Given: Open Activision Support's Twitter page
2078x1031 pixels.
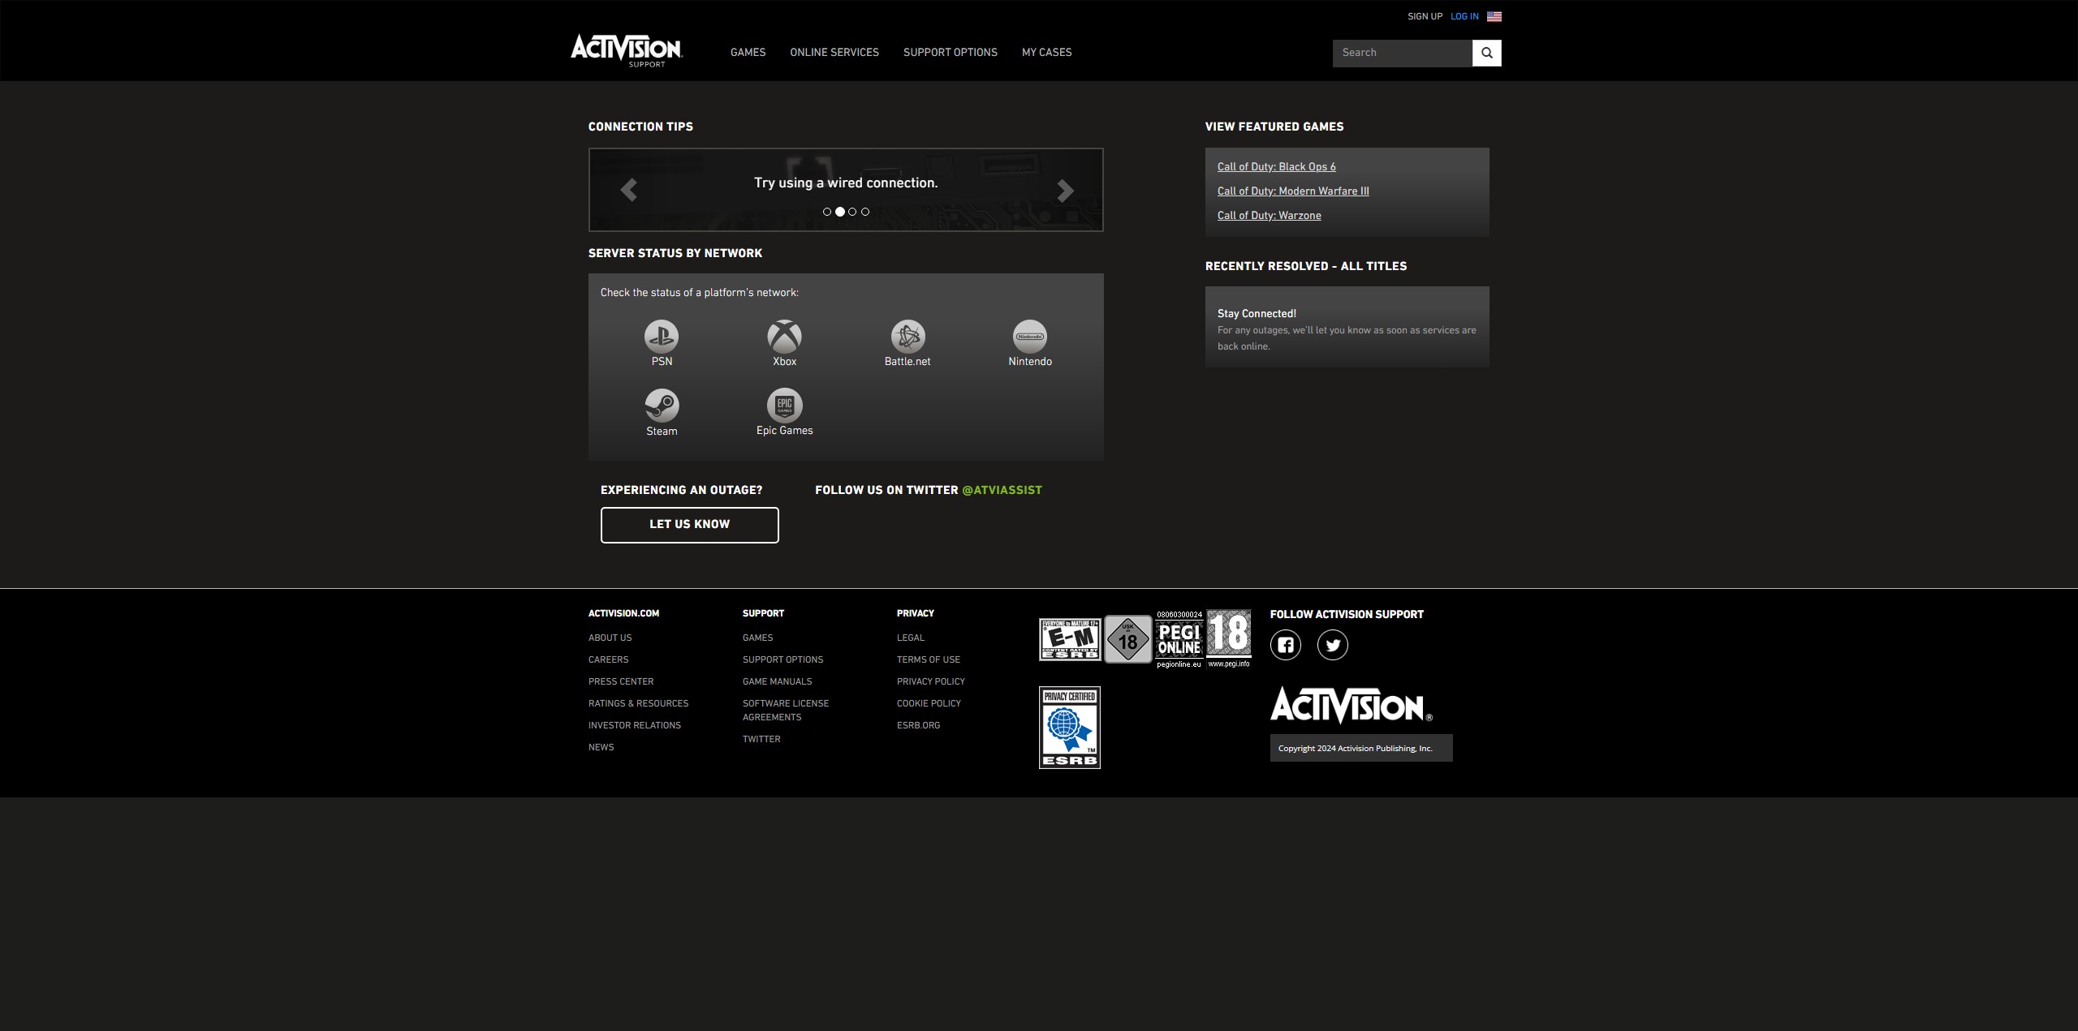Looking at the screenshot, I should point(1332,645).
